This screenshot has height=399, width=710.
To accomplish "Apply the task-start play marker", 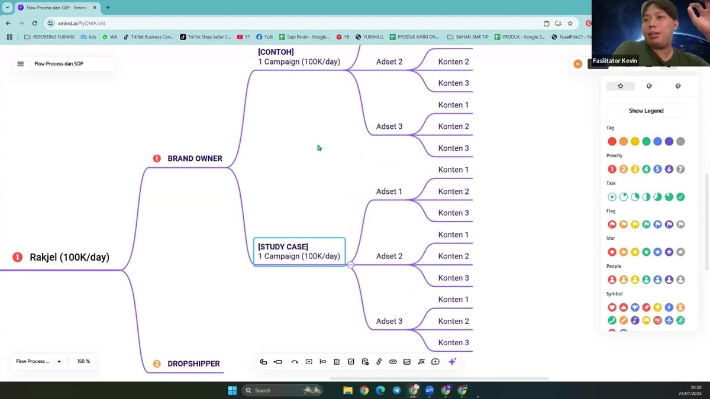I will pyautogui.click(x=612, y=197).
